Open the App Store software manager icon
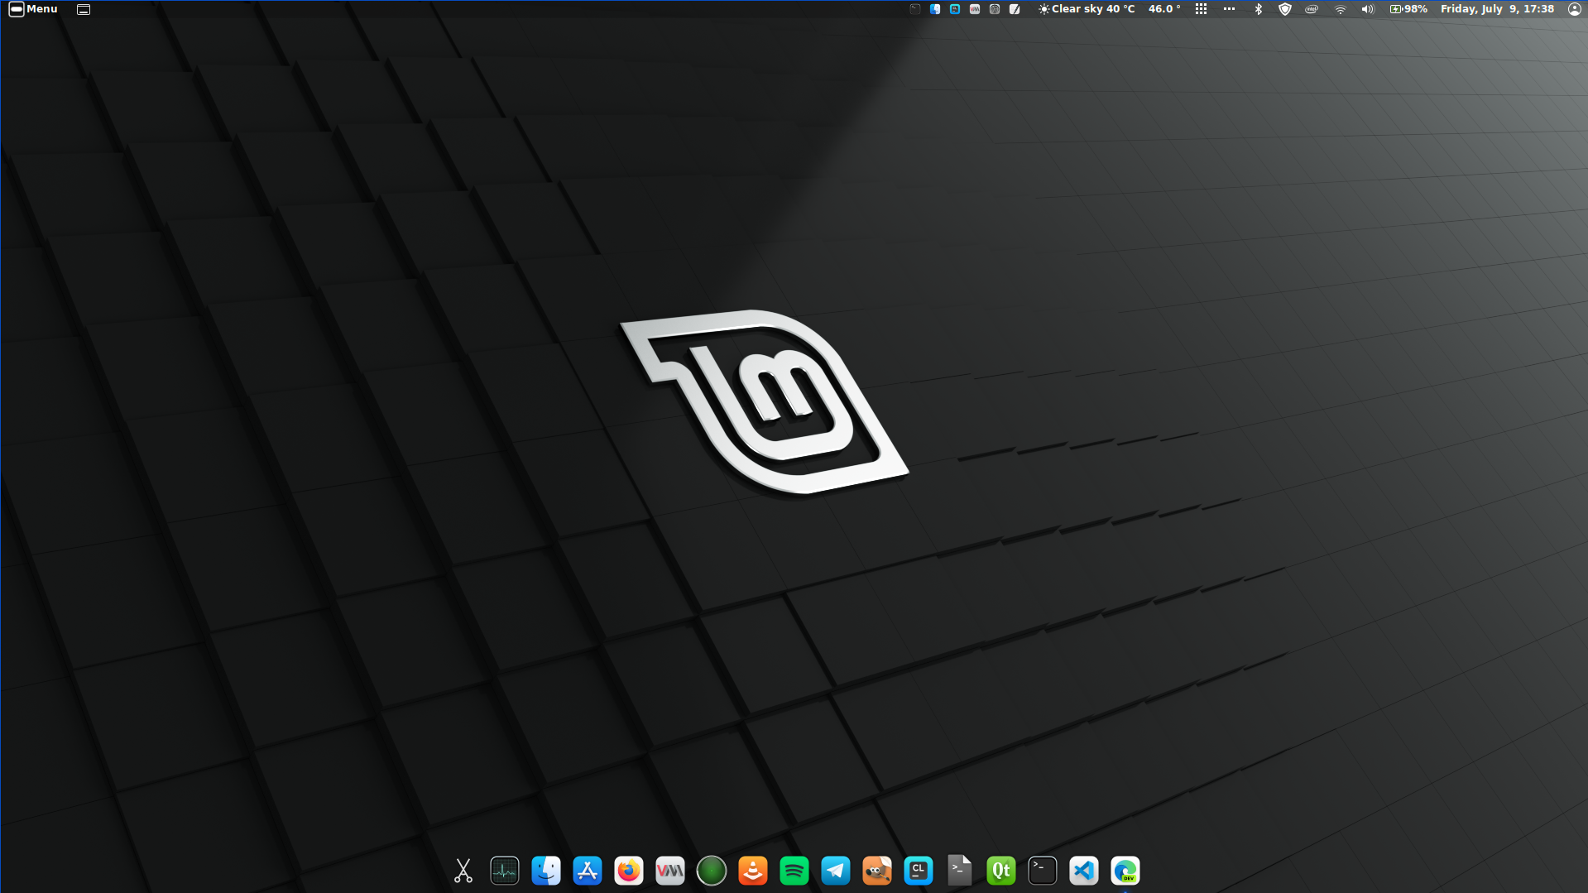 click(588, 871)
